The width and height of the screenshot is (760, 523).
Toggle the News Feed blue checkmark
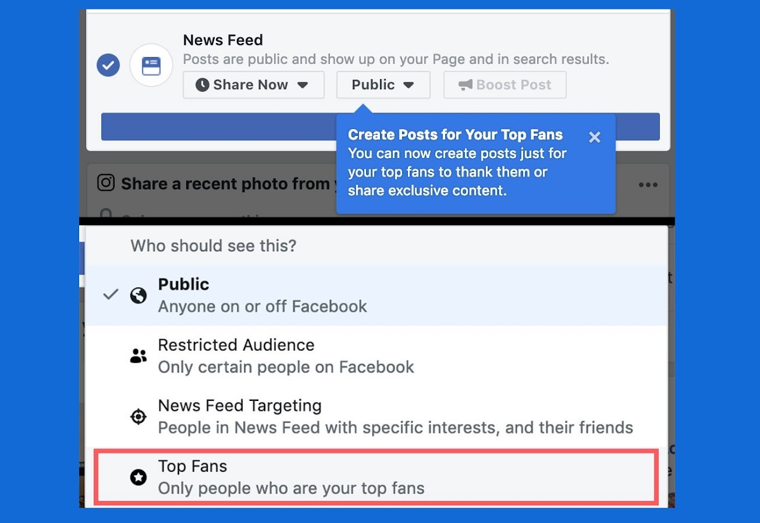pyautogui.click(x=108, y=65)
